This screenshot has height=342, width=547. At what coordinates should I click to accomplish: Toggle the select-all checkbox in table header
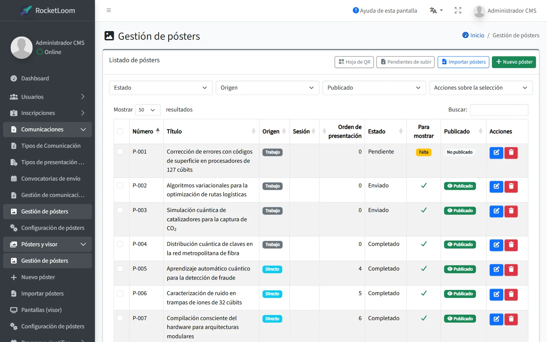[x=120, y=131]
